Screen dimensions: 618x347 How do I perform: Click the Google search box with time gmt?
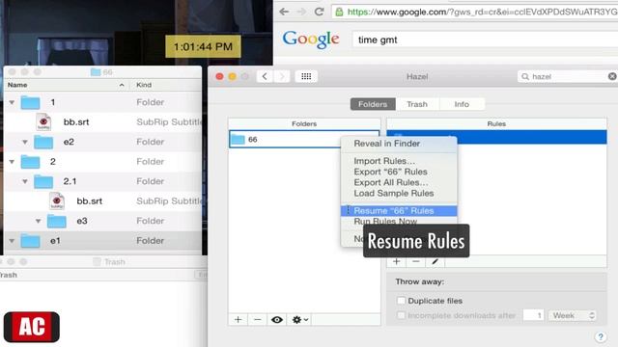[485, 40]
